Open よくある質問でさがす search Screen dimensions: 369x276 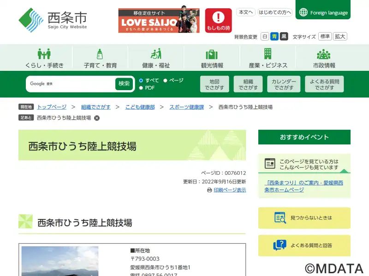click(324, 84)
